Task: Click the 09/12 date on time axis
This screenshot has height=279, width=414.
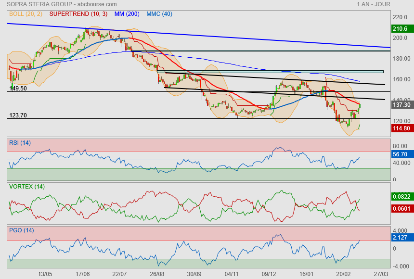Action: coord(269,274)
